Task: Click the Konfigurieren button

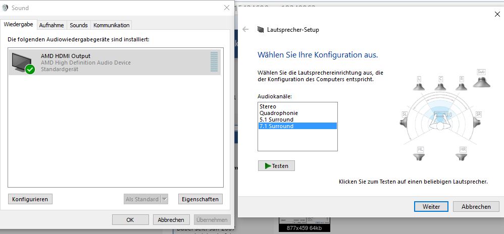Action: click(x=30, y=199)
